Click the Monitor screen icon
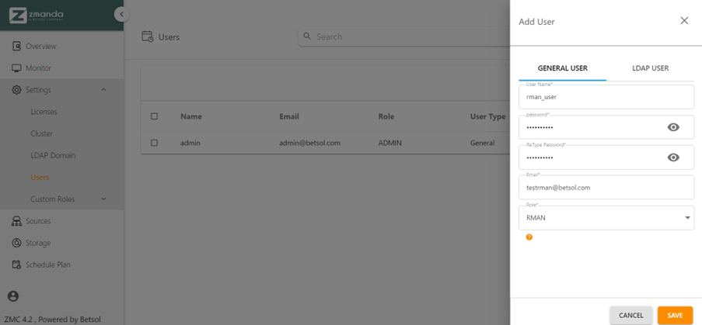The width and height of the screenshot is (702, 325). point(16,68)
